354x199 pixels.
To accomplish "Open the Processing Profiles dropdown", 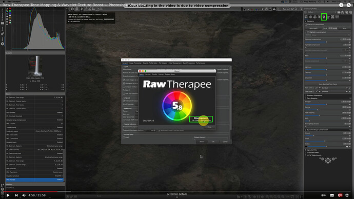I will click(x=322, y=12).
